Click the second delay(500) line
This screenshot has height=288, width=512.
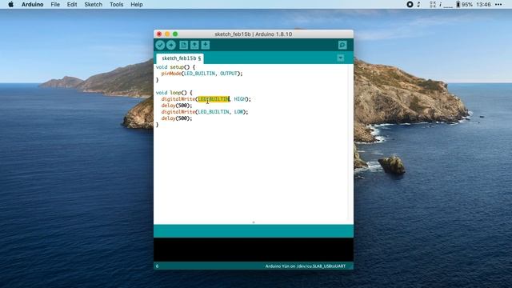coord(177,118)
